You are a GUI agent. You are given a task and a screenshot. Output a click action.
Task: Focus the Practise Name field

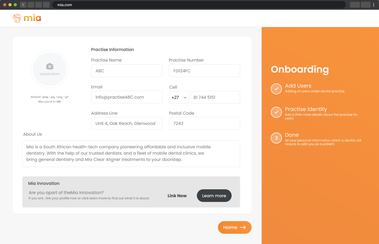pyautogui.click(x=126, y=71)
